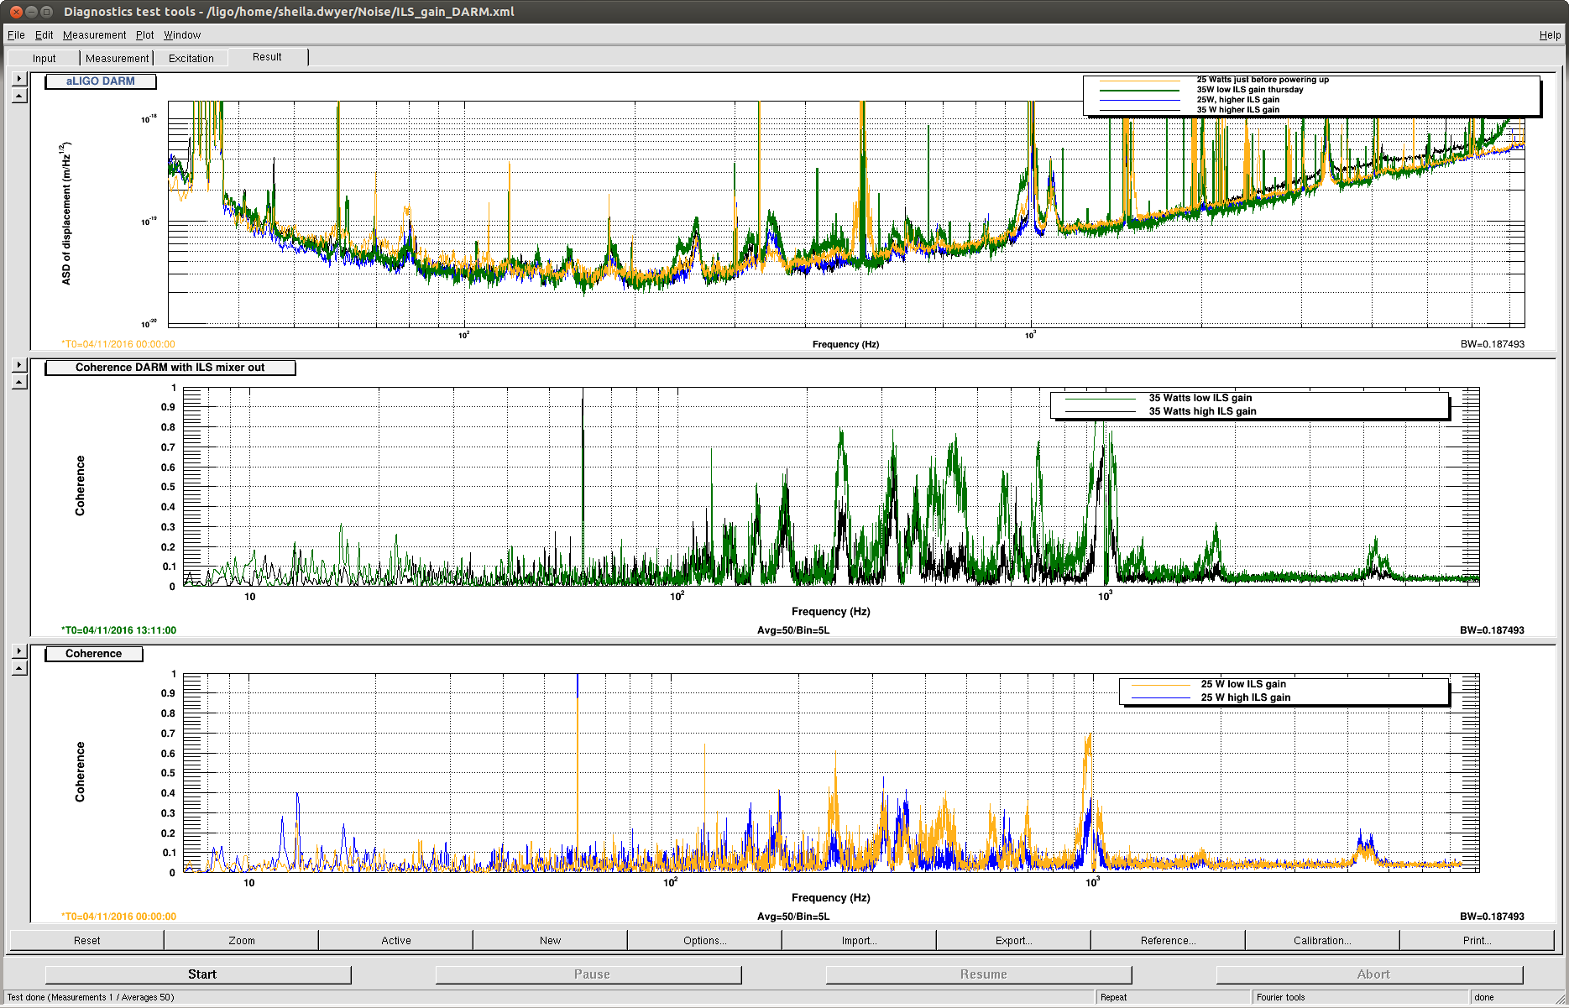This screenshot has height=1008, width=1569.
Task: Open the Edit menu
Action: [x=44, y=35]
